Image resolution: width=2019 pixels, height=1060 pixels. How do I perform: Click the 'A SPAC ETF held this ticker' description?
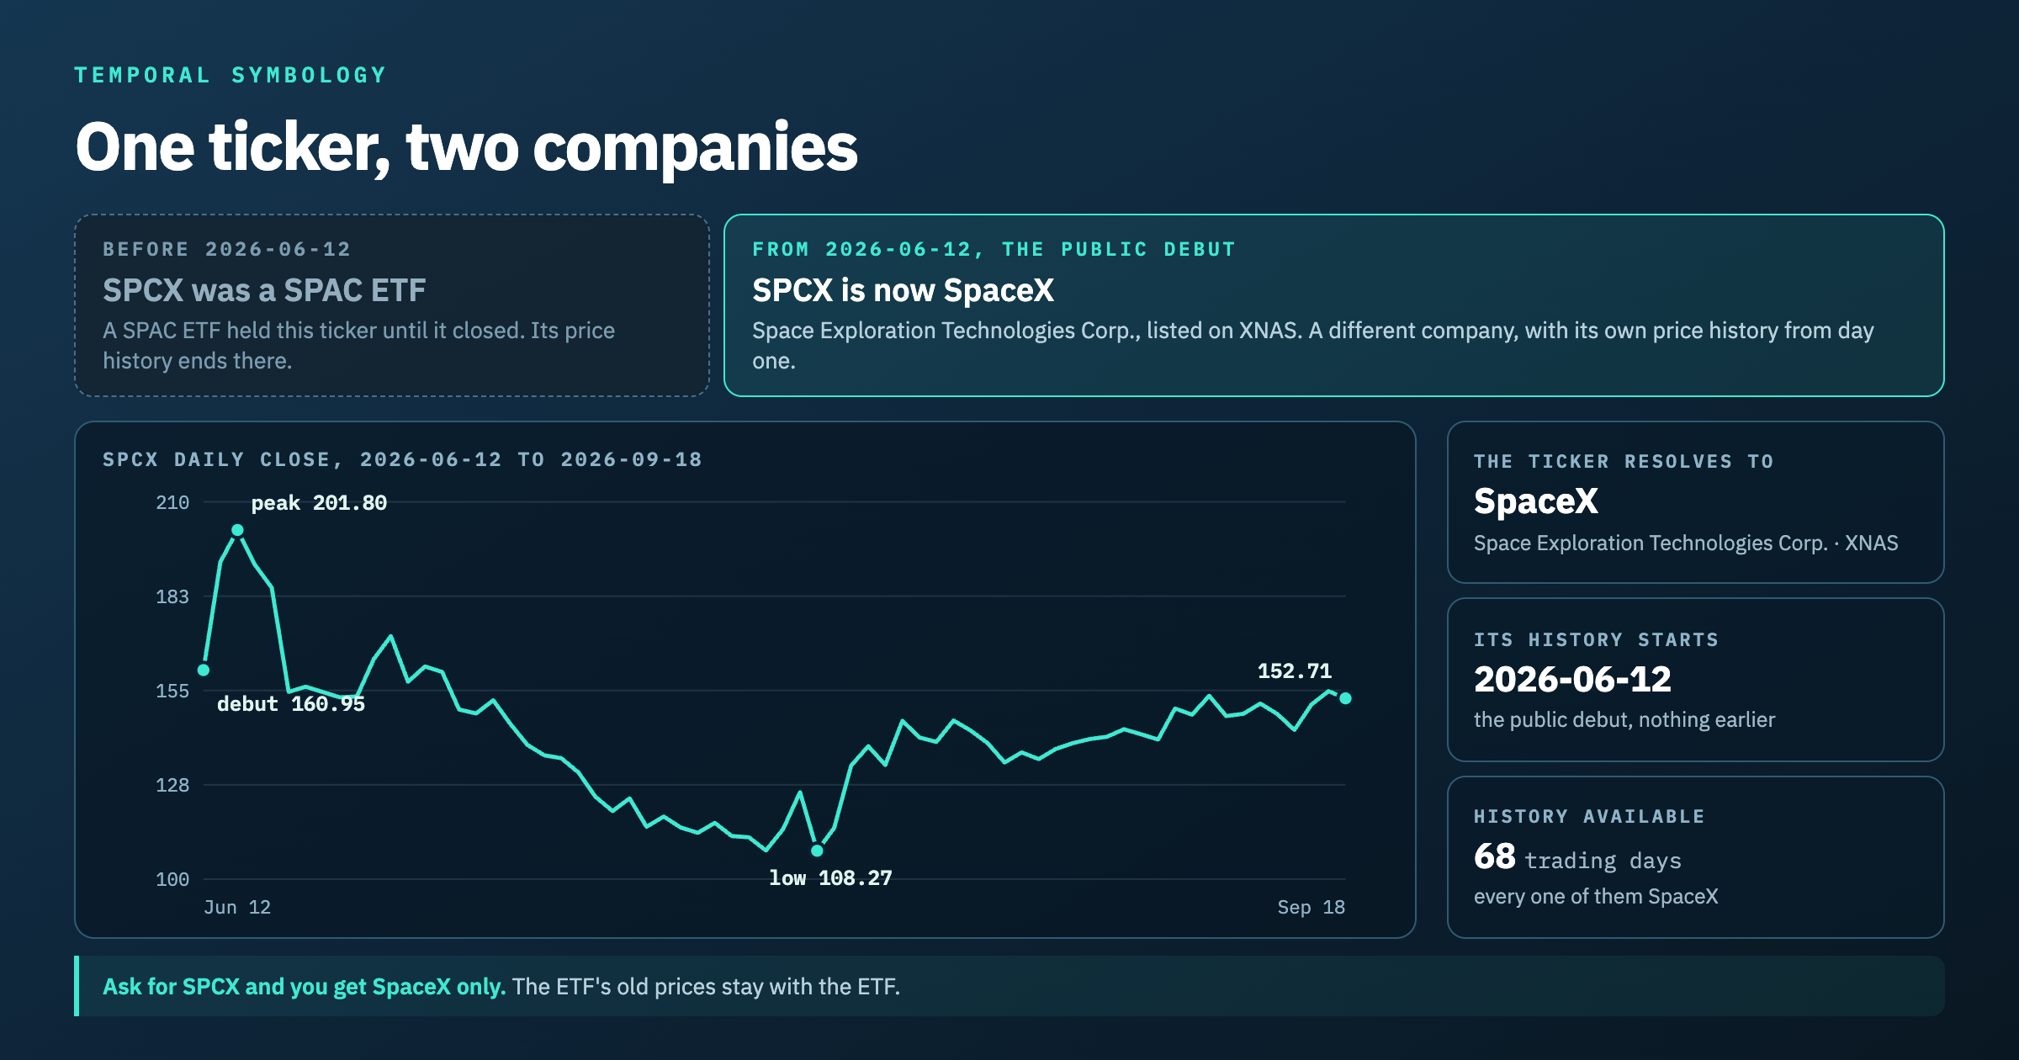point(358,346)
